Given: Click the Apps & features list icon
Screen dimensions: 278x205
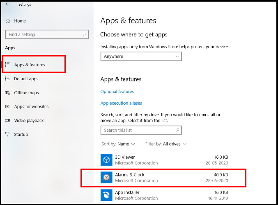Looking at the screenshot, I should click(7, 65).
